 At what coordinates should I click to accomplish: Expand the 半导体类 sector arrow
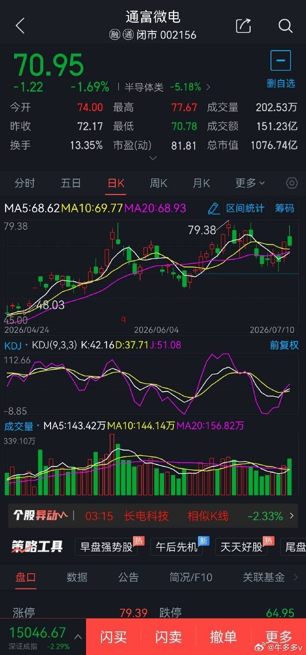[208, 87]
